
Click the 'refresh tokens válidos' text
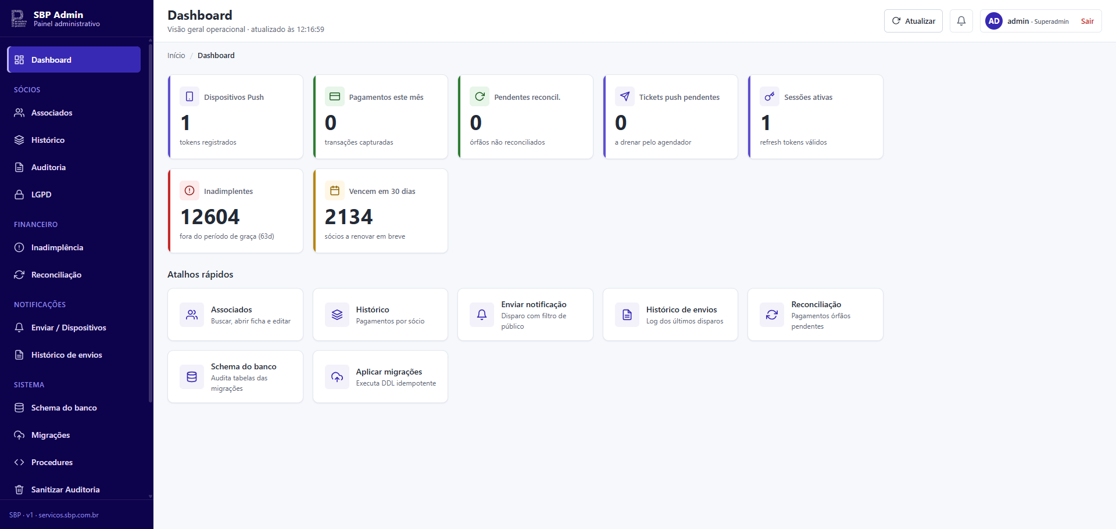point(793,142)
